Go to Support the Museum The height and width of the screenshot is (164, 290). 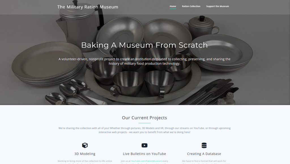217,6
